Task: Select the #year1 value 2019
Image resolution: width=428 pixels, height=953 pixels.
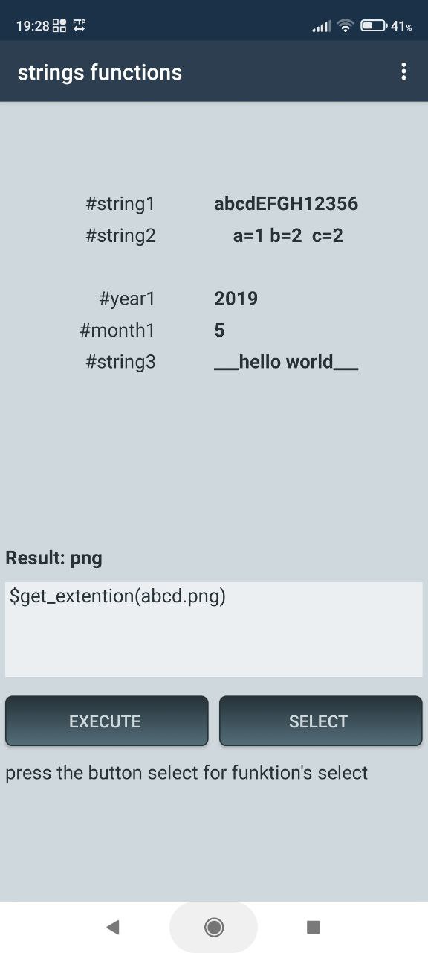Action: 236,299
